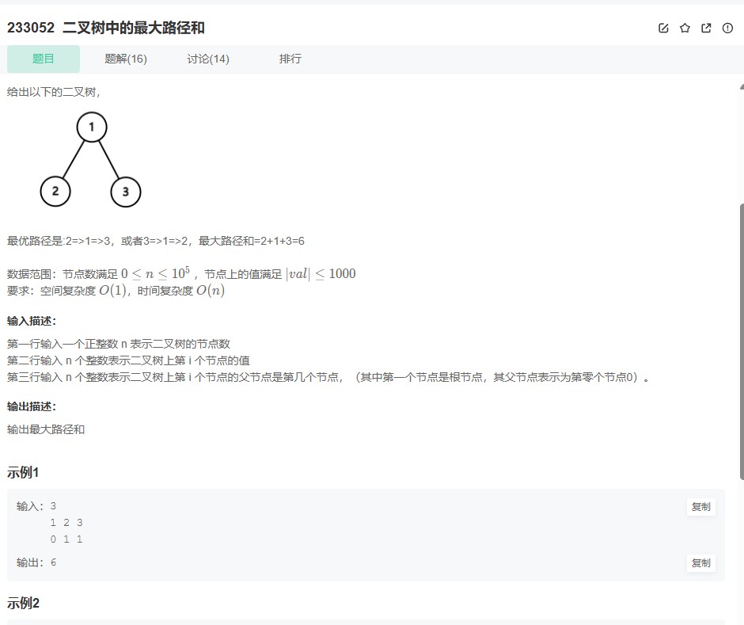744x625 pixels.
Task: Click the line starting 第三行输入
Action: (x=328, y=377)
